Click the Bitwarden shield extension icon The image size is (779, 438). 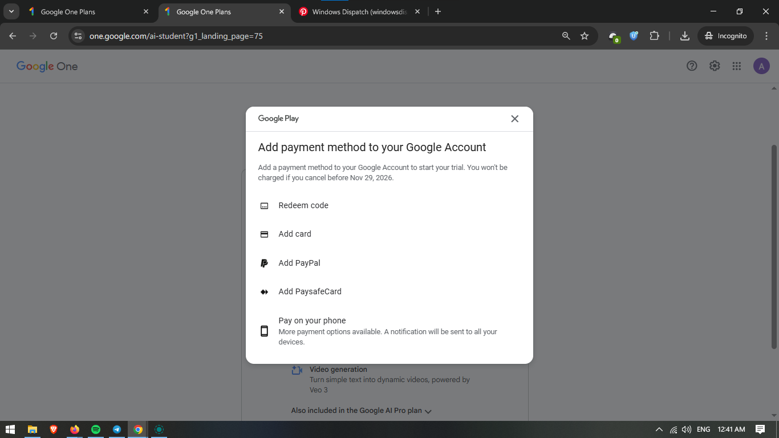pos(634,36)
